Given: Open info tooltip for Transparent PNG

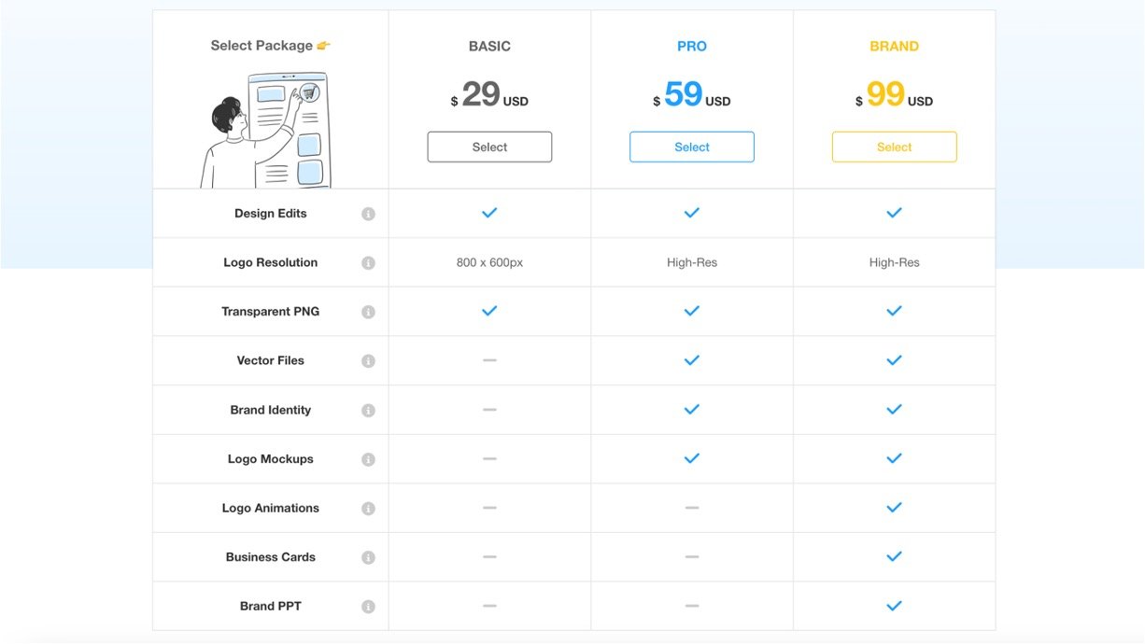Looking at the screenshot, I should [368, 312].
